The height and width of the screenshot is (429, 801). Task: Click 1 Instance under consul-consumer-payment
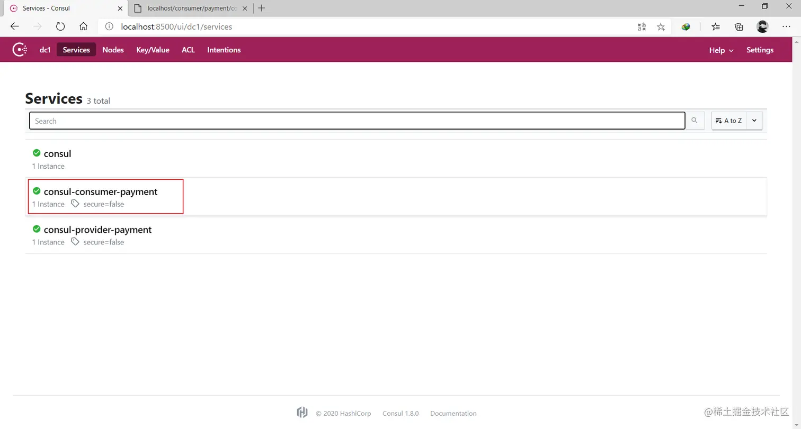coord(48,204)
